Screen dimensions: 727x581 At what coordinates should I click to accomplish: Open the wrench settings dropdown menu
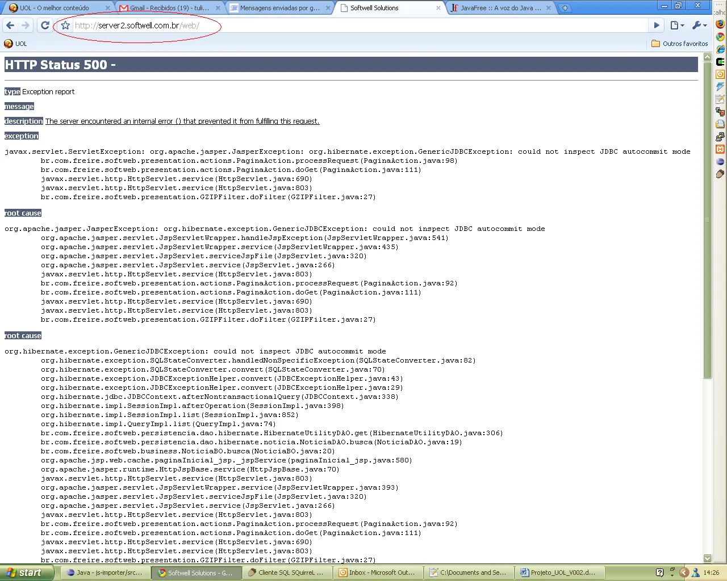tap(699, 26)
